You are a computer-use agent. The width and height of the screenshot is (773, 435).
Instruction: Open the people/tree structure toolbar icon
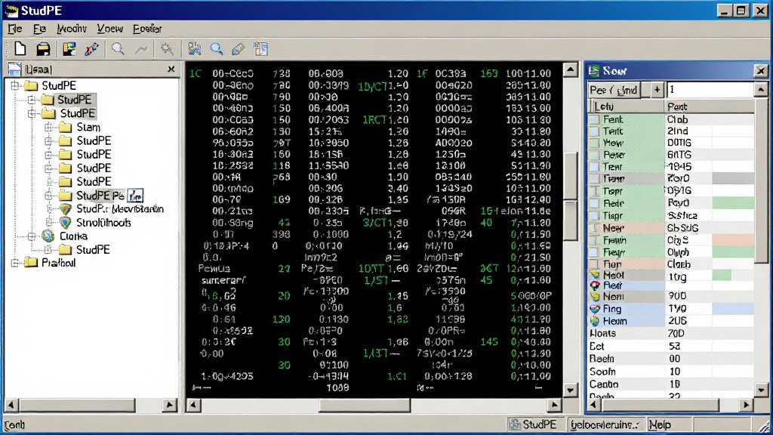click(194, 49)
